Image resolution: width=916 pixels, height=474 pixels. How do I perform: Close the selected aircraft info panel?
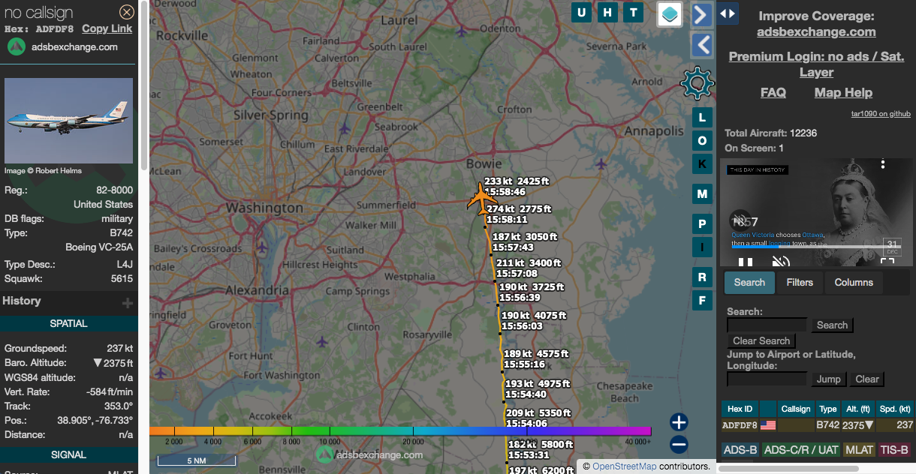[x=127, y=12]
